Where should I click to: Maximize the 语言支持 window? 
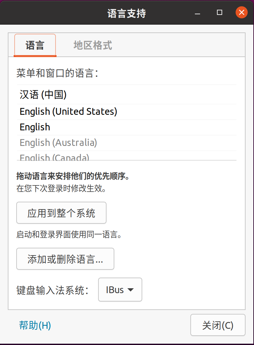tap(219, 13)
